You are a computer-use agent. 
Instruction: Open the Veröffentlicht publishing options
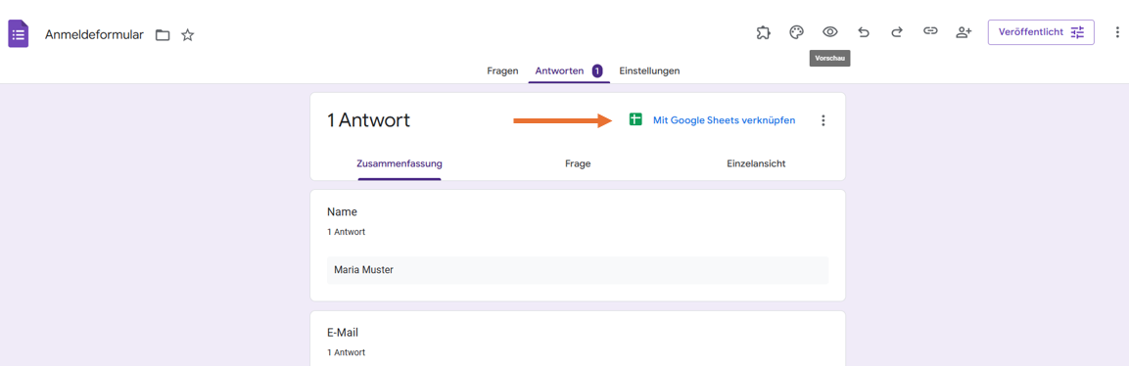click(x=1041, y=32)
